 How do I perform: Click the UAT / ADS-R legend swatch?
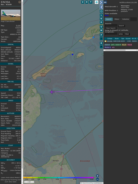115,45
